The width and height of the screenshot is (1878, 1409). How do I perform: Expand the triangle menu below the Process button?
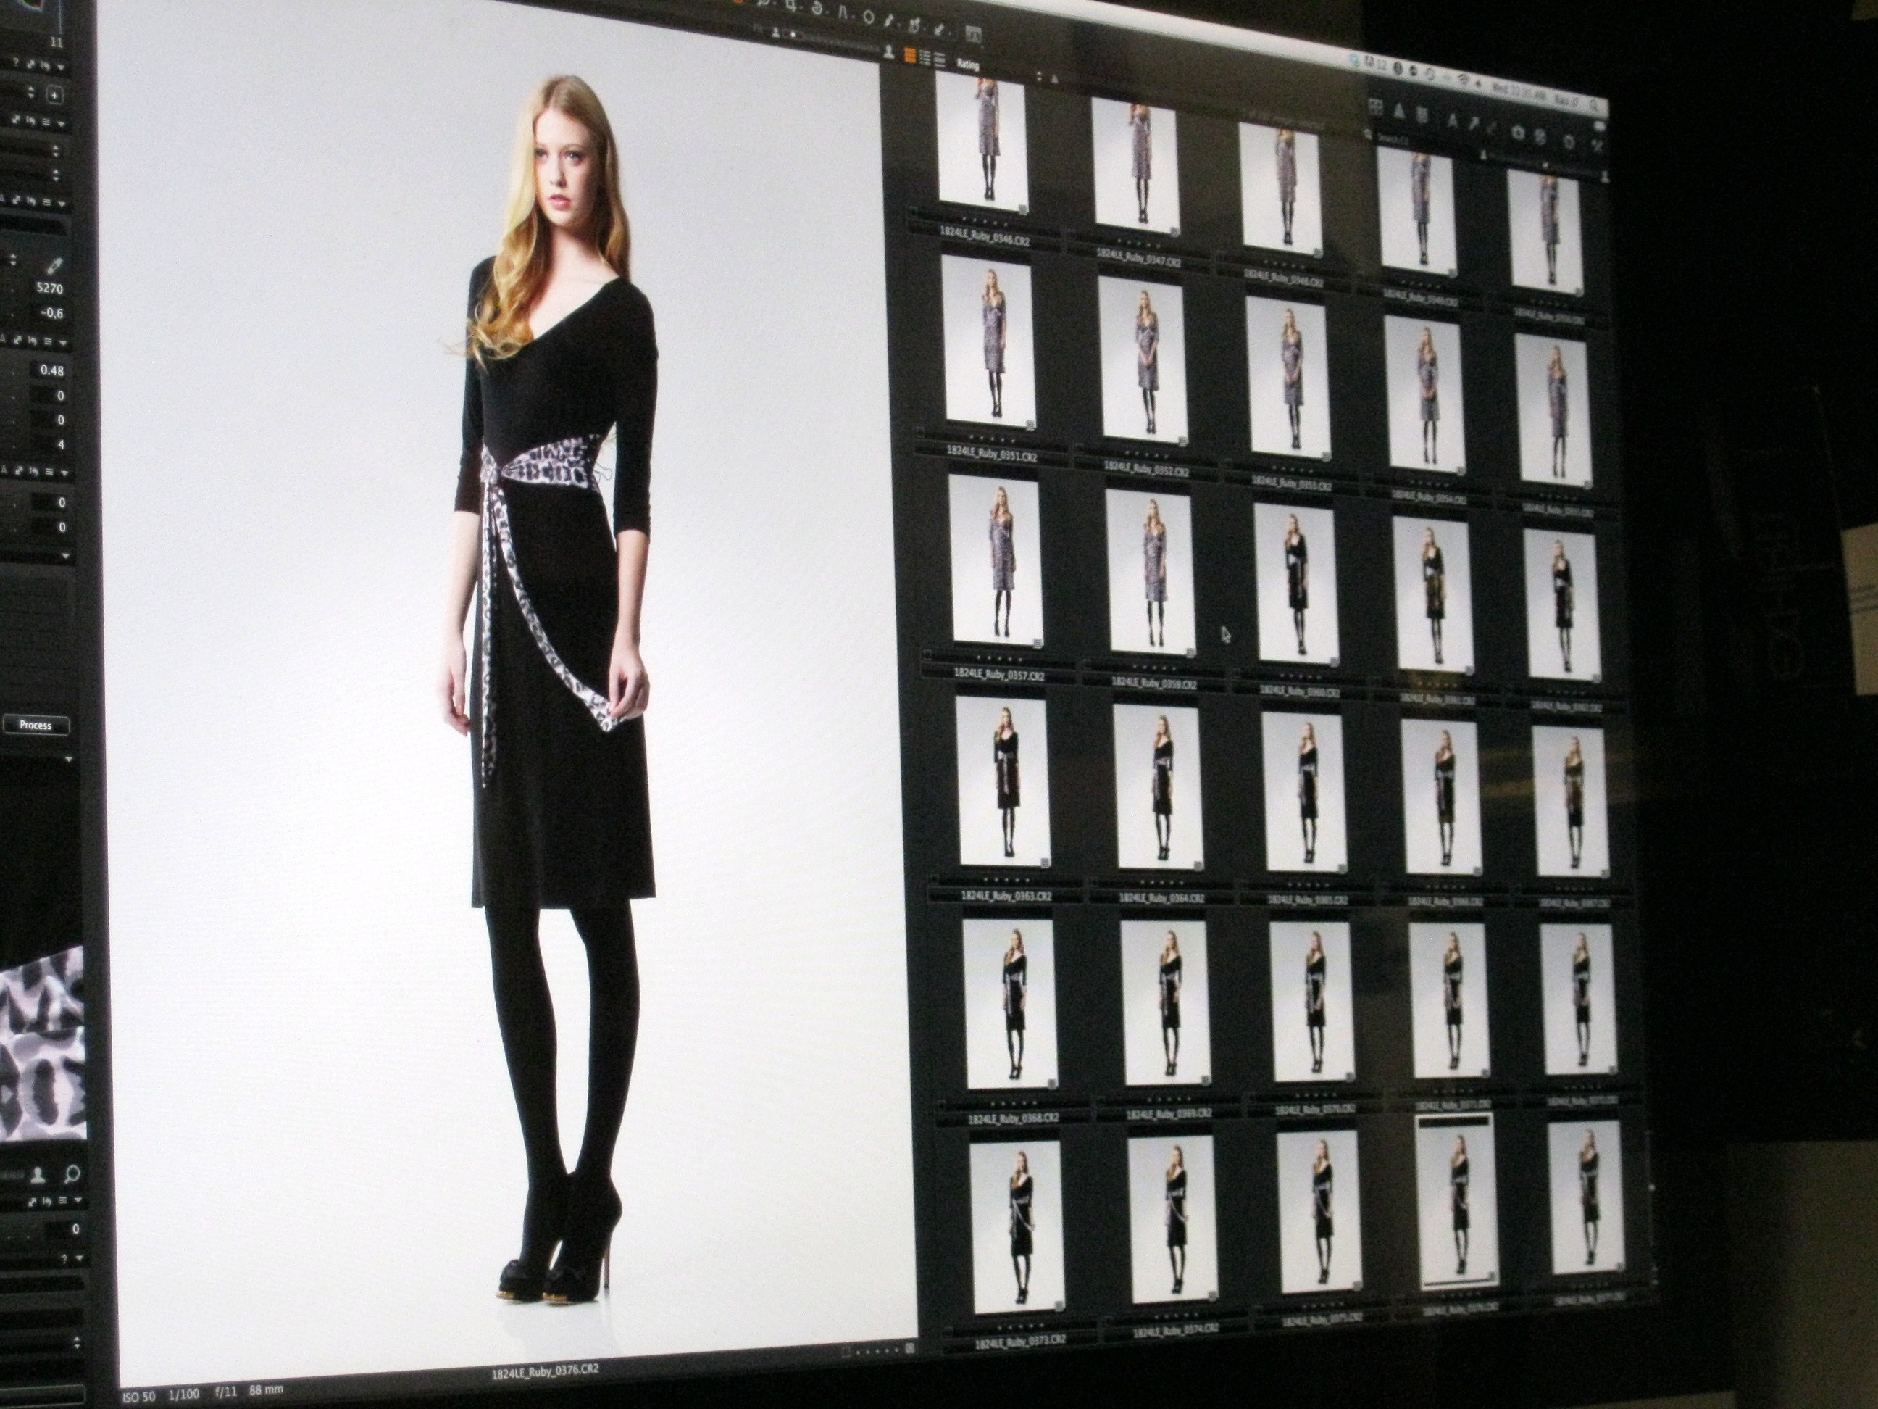[70, 758]
